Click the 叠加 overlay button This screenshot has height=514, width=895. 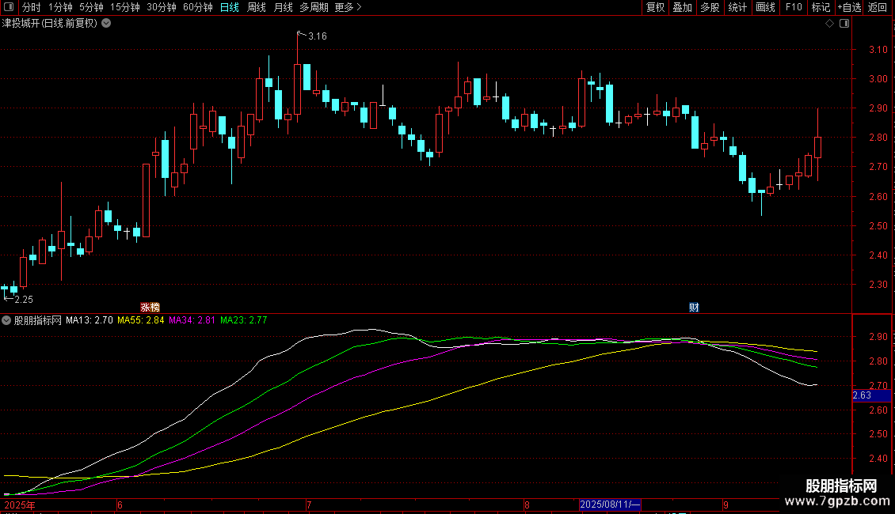[x=683, y=7]
